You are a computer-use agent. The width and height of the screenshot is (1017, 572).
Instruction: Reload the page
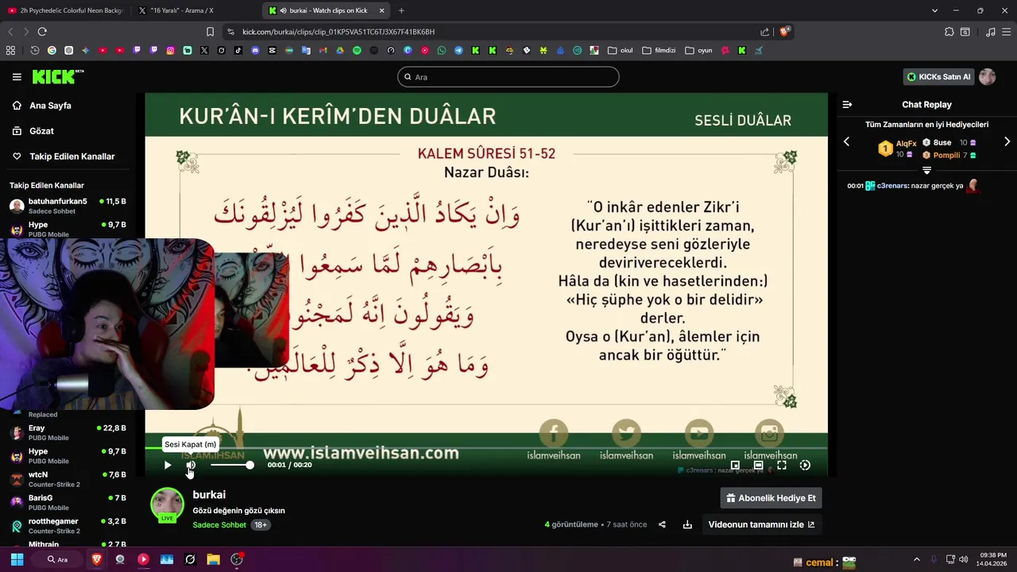coord(42,32)
